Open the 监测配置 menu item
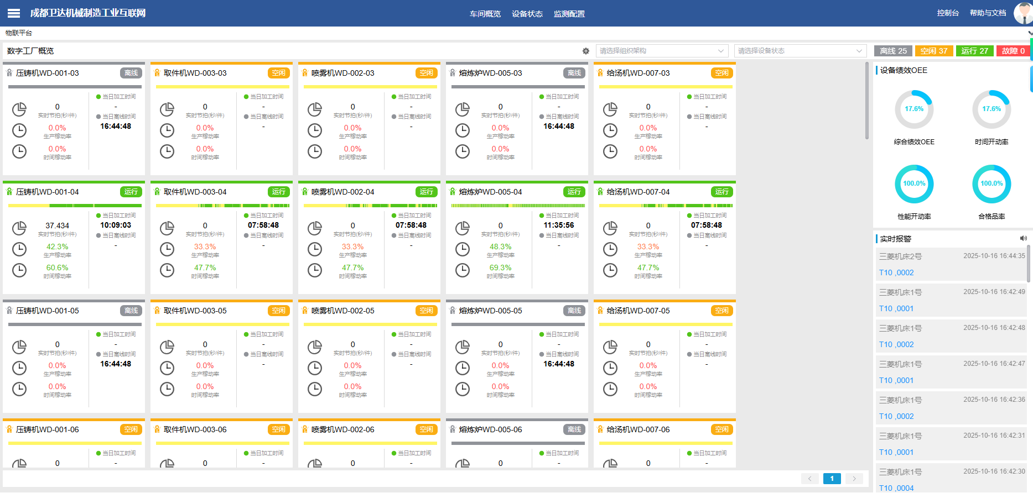1033x493 pixels. pos(569,14)
